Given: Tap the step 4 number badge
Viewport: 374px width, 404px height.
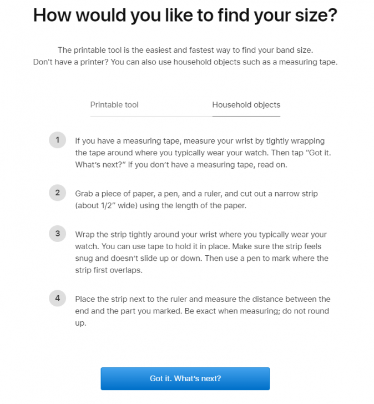Looking at the screenshot, I should (58, 299).
